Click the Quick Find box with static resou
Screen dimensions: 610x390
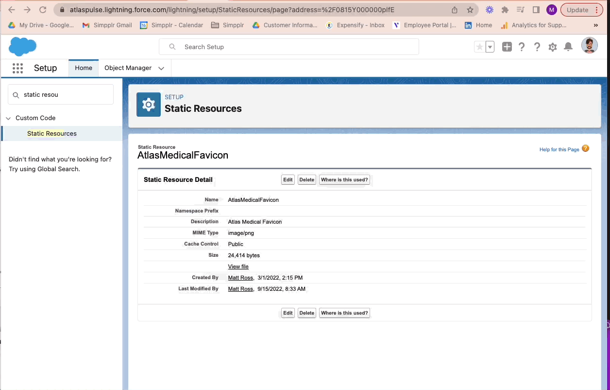61,94
